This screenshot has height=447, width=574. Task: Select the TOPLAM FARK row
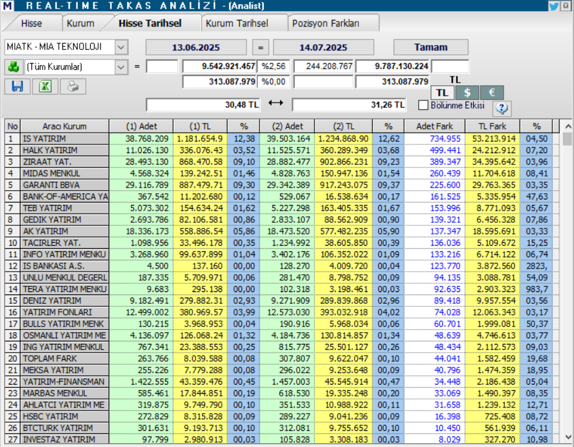click(x=282, y=359)
